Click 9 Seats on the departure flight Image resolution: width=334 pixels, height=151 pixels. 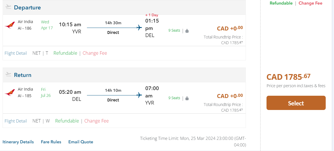(x=174, y=30)
